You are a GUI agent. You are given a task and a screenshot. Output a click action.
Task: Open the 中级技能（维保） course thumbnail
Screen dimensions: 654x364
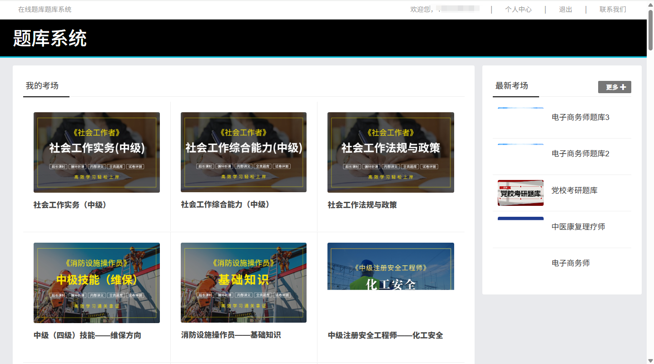(x=97, y=283)
